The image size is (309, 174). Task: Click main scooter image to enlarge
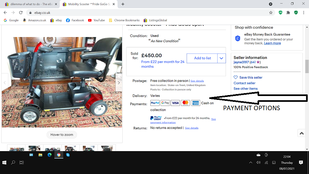pos(62,82)
